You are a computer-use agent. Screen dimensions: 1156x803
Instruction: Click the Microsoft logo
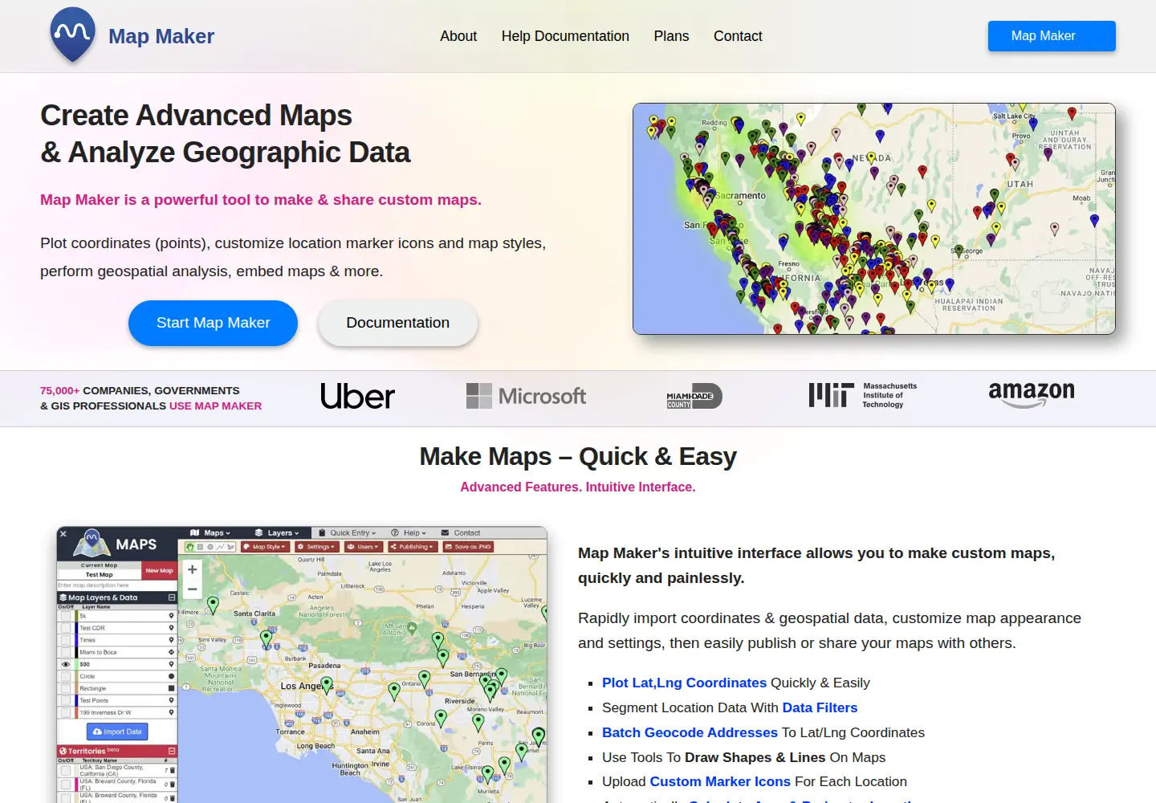(526, 396)
